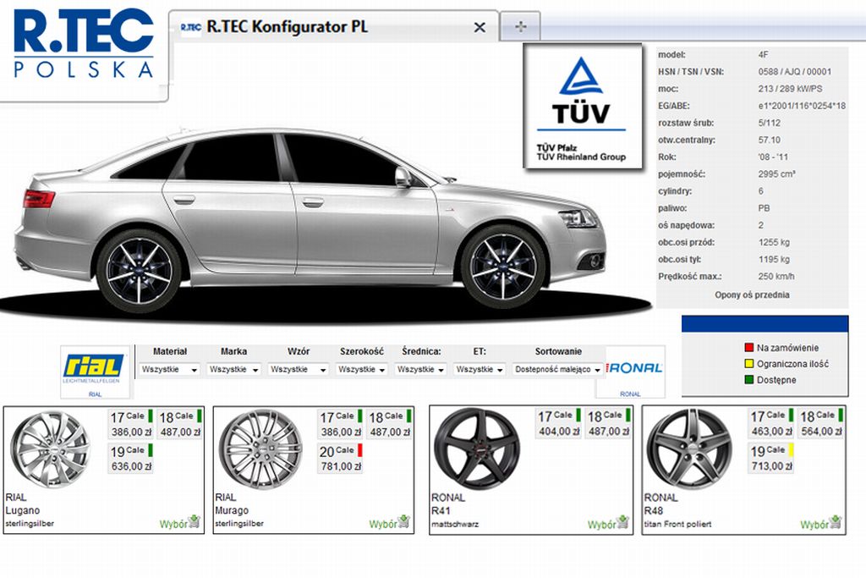This screenshot has height=578, width=866.
Task: Switch to the R.TEC Konfigurator PL tab
Action: [x=333, y=26]
